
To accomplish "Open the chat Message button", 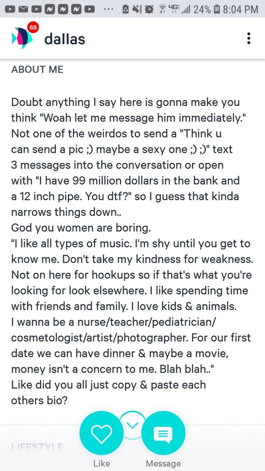I will [x=163, y=433].
